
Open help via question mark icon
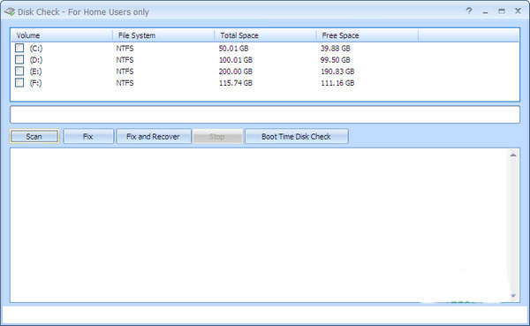(x=469, y=11)
